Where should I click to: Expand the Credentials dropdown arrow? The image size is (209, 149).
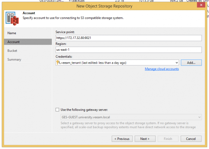tap(177, 63)
